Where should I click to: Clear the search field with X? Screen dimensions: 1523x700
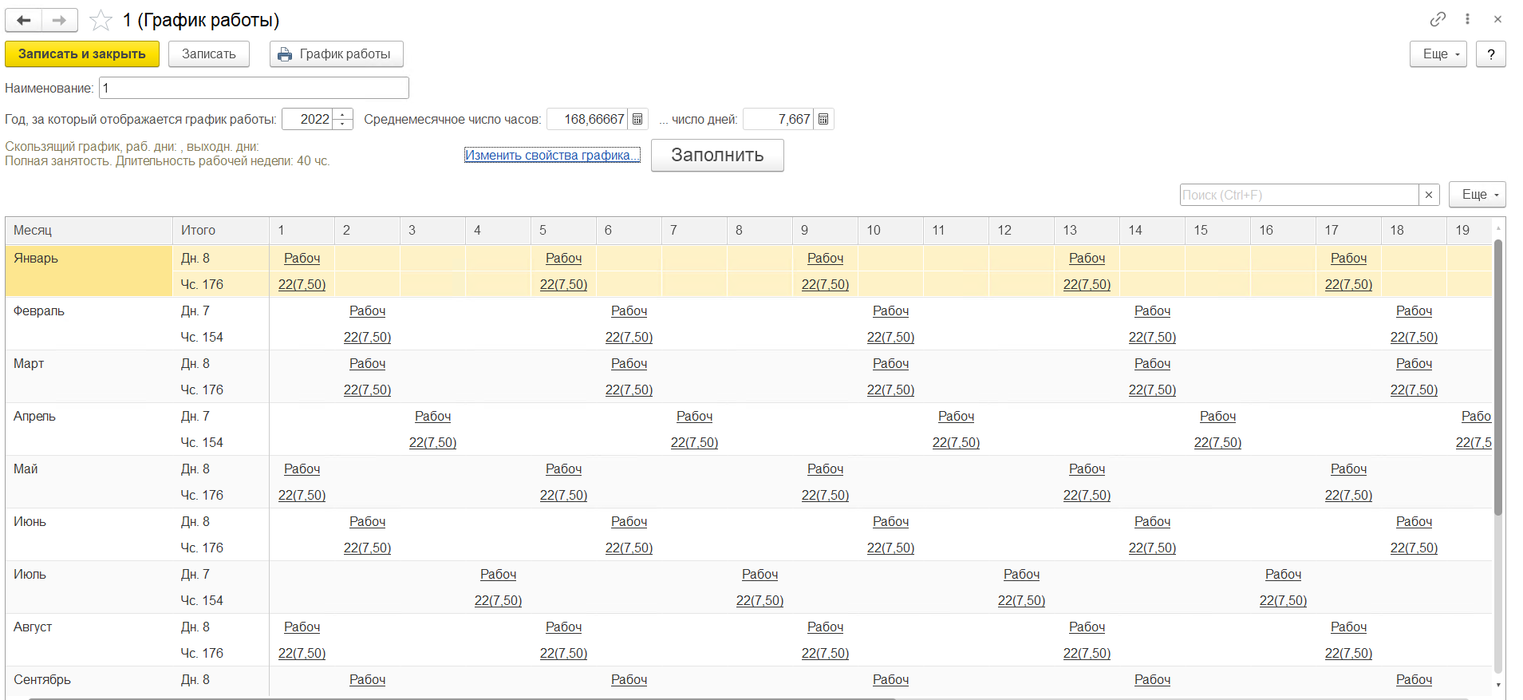[x=1429, y=195]
